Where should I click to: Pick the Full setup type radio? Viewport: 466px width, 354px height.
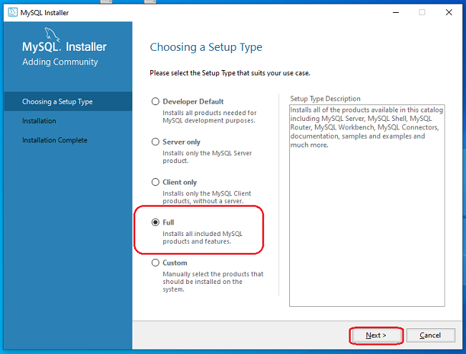click(x=155, y=222)
